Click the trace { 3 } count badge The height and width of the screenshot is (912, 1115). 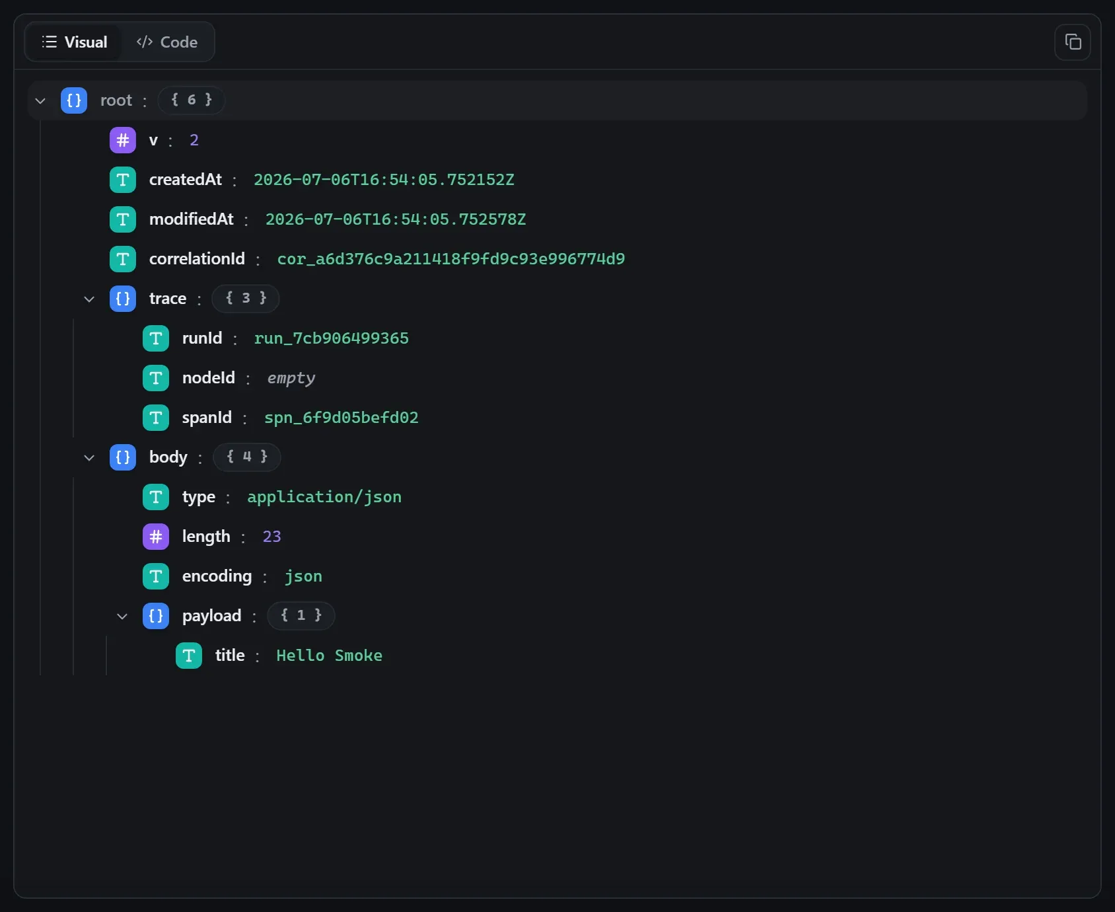coord(246,299)
